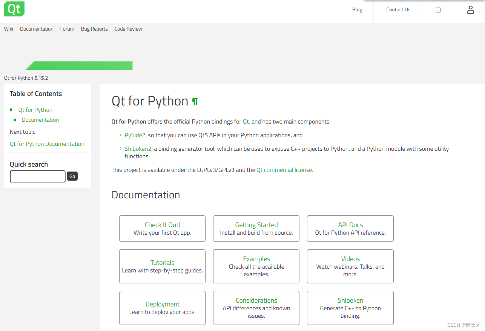The width and height of the screenshot is (485, 331).
Task: Select Qt for Python in Table of Contents
Action: [x=35, y=110]
